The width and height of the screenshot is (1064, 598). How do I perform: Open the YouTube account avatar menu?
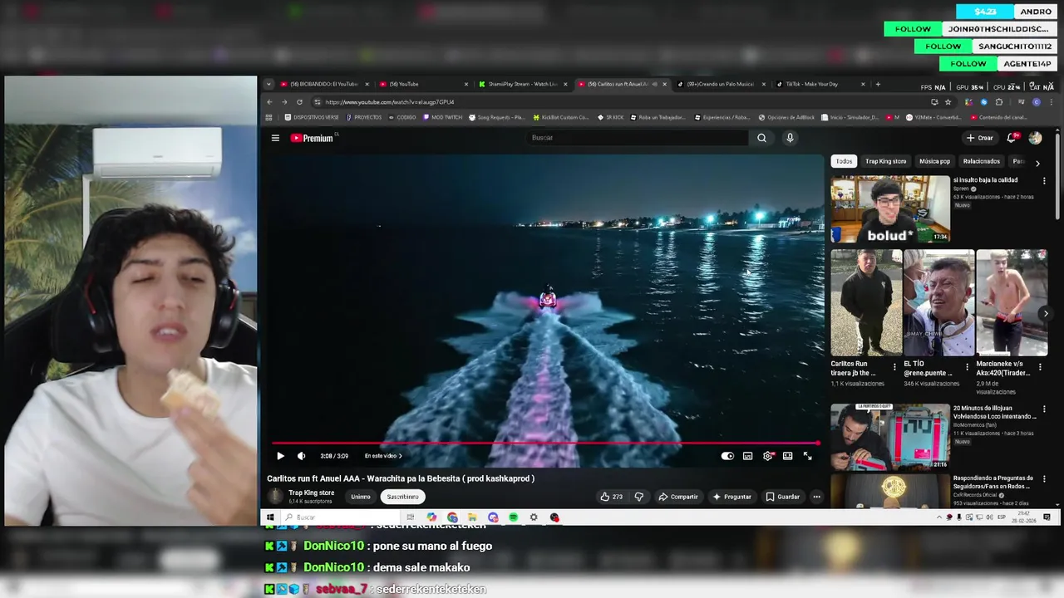[x=1035, y=138]
